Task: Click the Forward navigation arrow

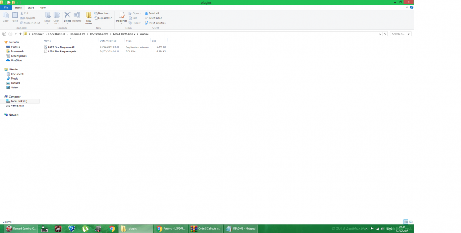Action: tap(10, 34)
